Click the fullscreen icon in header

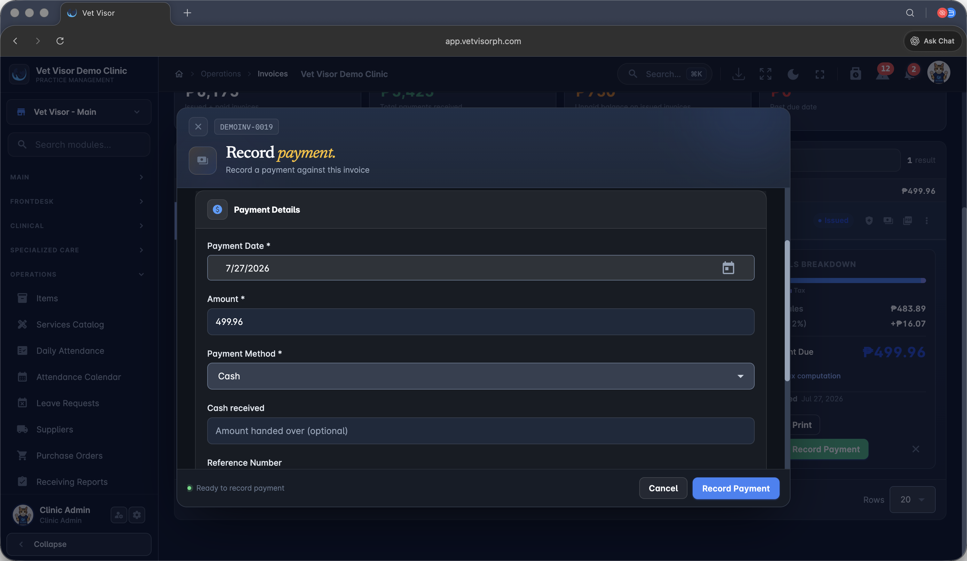[820, 74]
